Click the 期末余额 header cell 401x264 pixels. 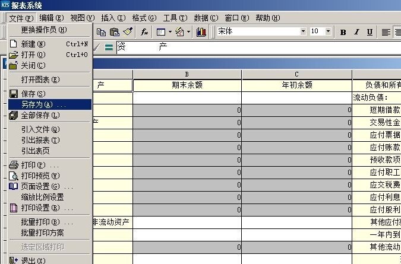coord(187,85)
